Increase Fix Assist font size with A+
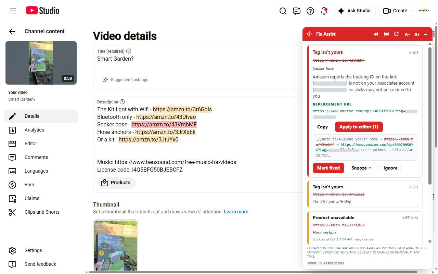The image size is (438, 274). [417, 34]
